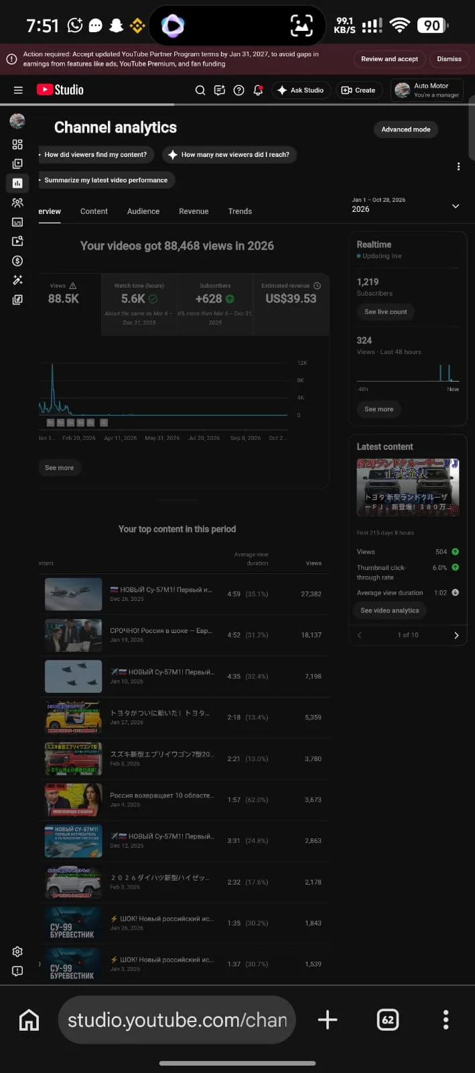The width and height of the screenshot is (475, 1073).
Task: Select the Views 88.5K metric card
Action: tap(70, 304)
